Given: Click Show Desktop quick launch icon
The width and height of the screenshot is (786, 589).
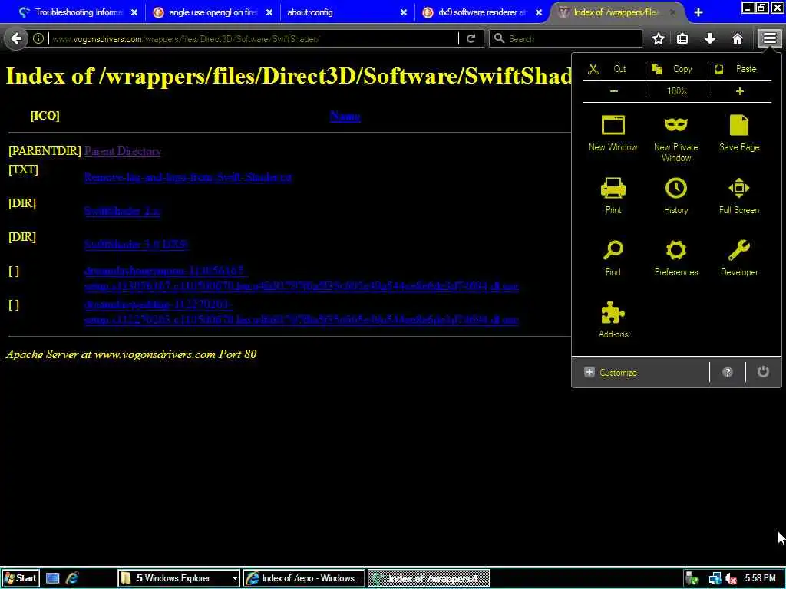Looking at the screenshot, I should click(53, 578).
